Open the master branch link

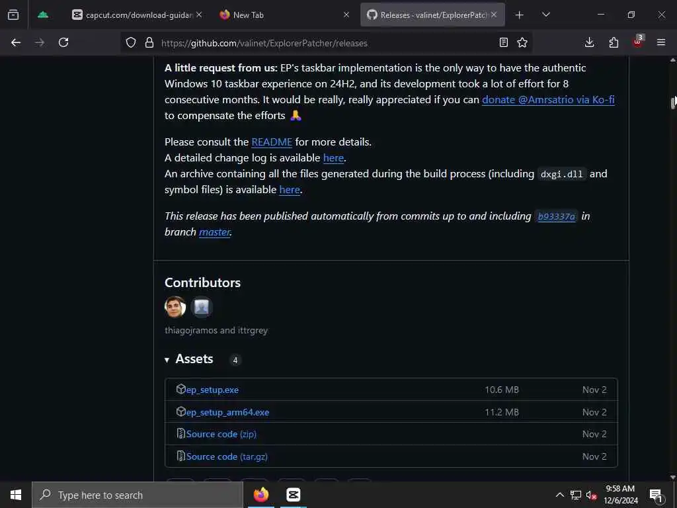tap(214, 232)
